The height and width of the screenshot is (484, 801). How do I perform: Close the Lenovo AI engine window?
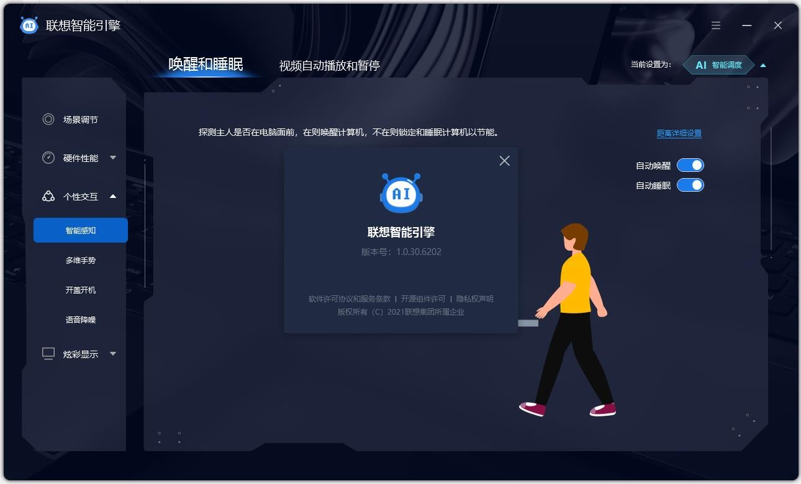778,25
